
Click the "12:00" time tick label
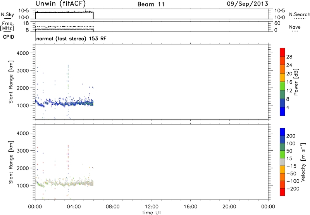[x=152, y=207]
